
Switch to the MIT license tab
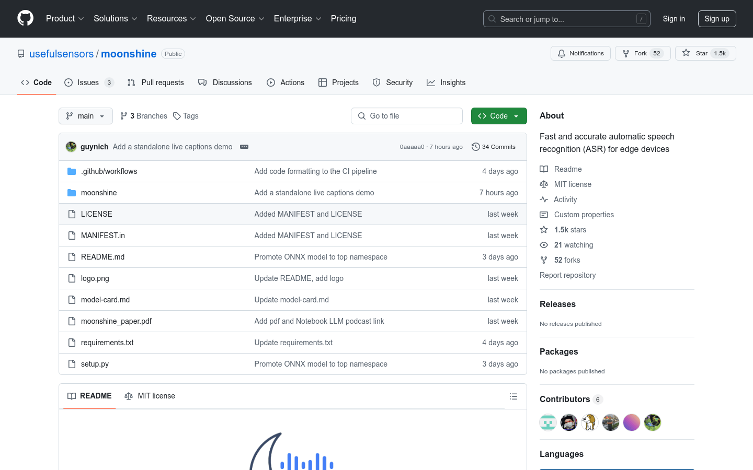point(150,396)
